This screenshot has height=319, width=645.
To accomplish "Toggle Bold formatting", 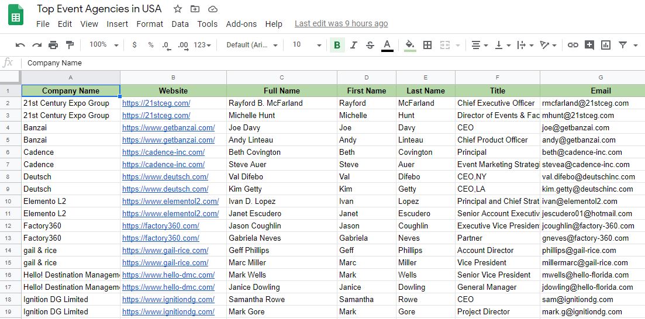I will click(337, 45).
